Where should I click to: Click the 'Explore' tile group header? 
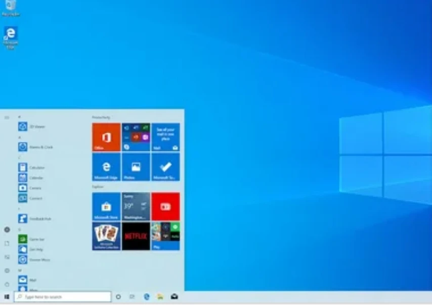98,187
